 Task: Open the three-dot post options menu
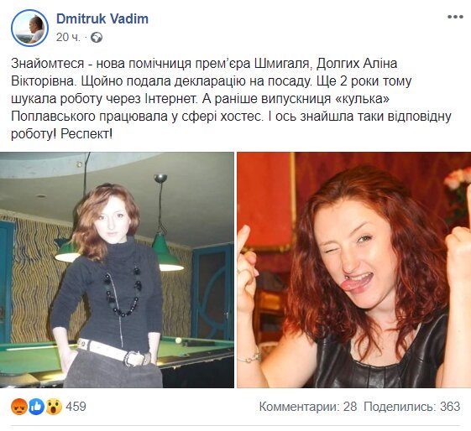(455, 17)
